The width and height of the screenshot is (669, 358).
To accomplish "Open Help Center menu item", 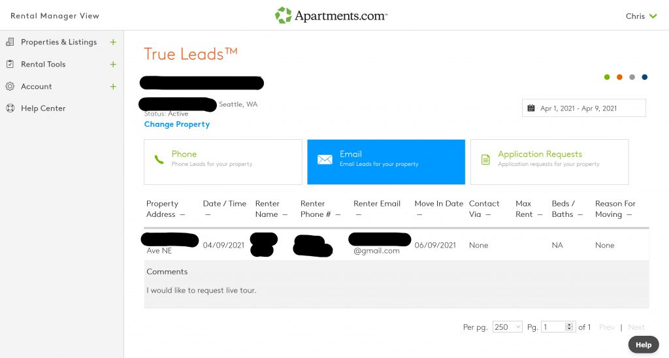I will coord(43,108).
